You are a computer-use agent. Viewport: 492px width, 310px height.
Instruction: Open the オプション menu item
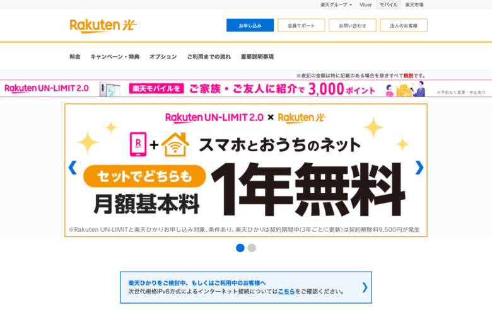(x=163, y=57)
